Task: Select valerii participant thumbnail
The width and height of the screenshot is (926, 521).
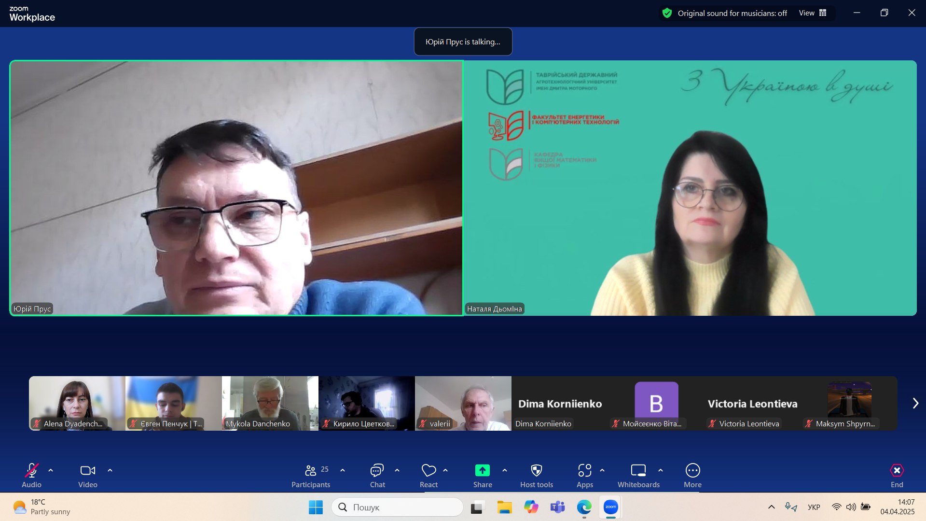Action: click(463, 403)
